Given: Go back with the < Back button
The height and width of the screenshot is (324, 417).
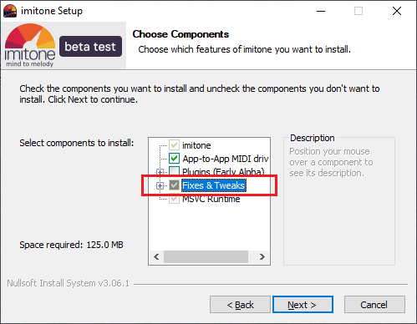Looking at the screenshot, I should (x=240, y=305).
